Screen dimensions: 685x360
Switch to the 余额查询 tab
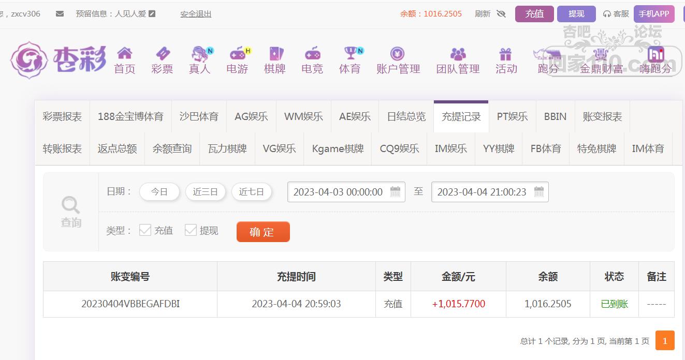172,149
